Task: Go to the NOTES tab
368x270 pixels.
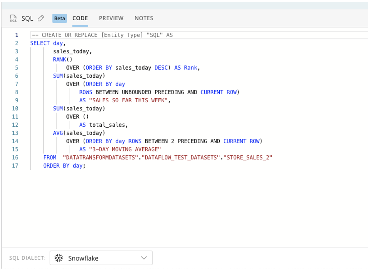Action: 144,18
